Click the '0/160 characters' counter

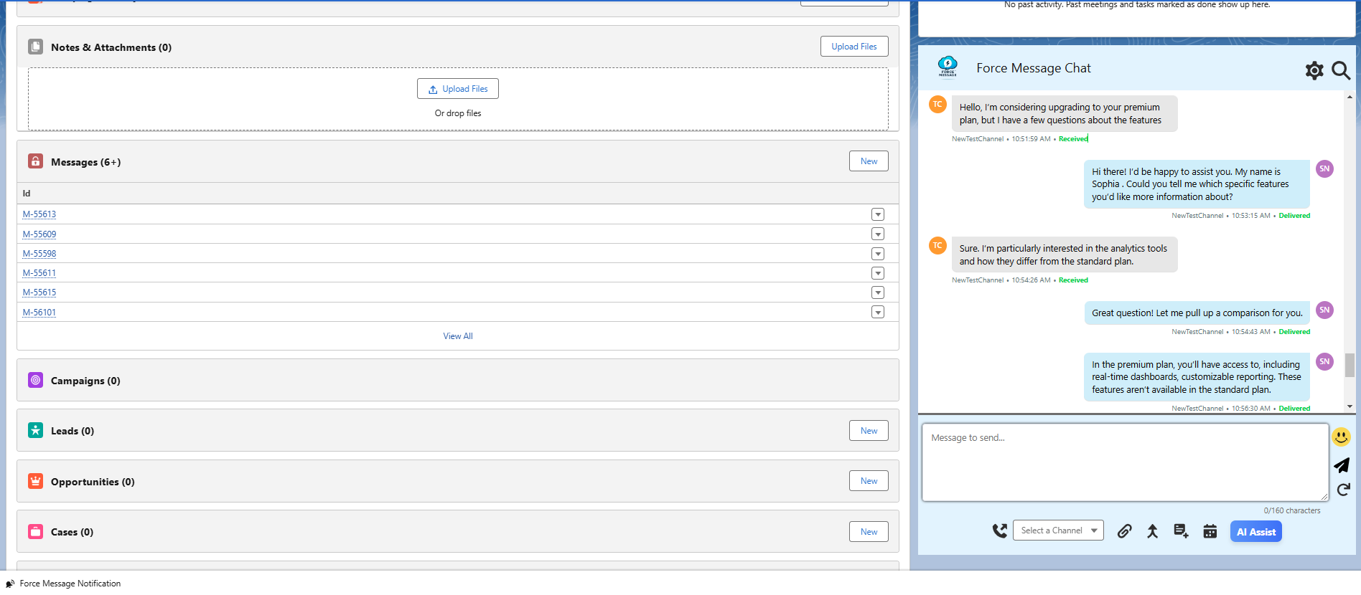pos(1292,510)
